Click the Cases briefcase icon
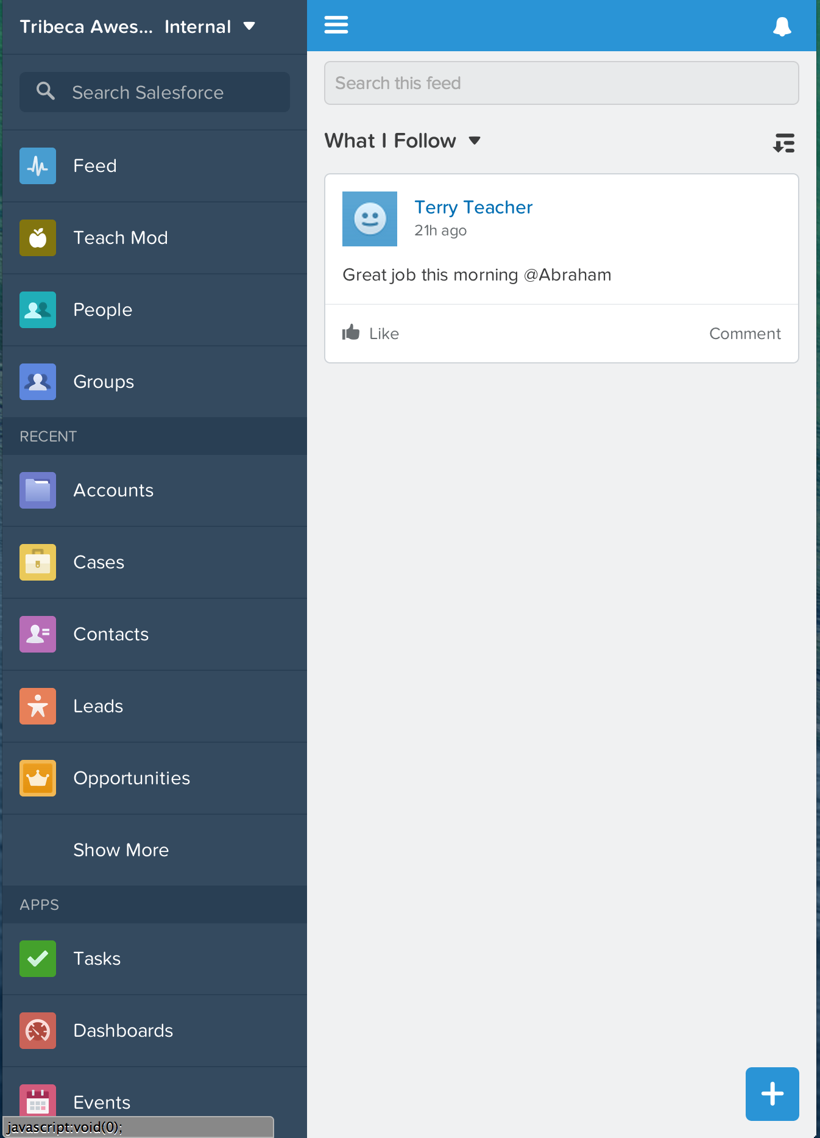 [38, 562]
